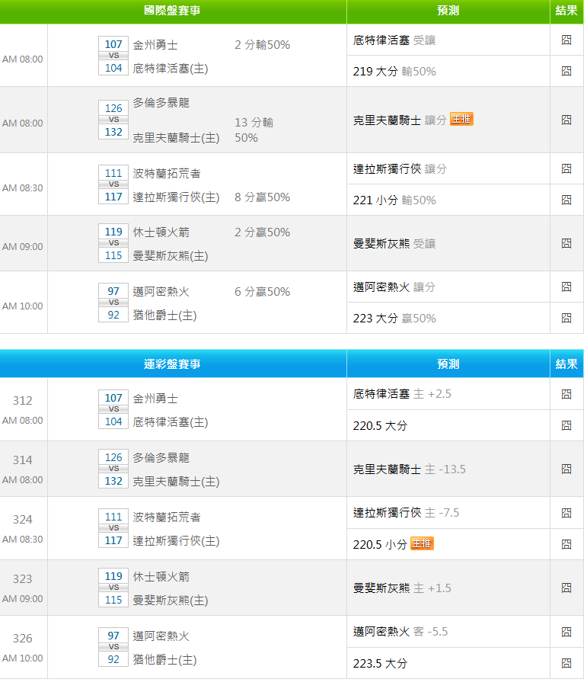Click 休士頓火箭 in the 運彩盤 table
587x692 pixels.
click(161, 577)
